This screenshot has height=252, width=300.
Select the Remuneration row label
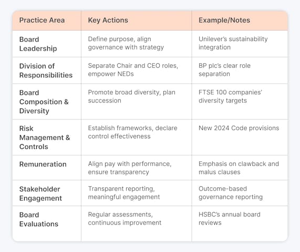pyautogui.click(x=43, y=164)
